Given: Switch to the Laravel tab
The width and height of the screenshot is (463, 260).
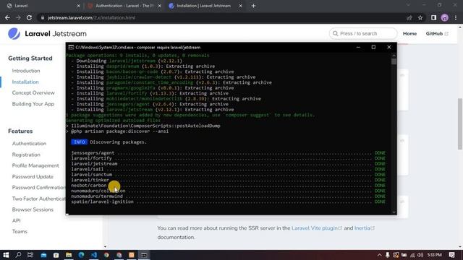Looking at the screenshot, I should click(x=43, y=6).
